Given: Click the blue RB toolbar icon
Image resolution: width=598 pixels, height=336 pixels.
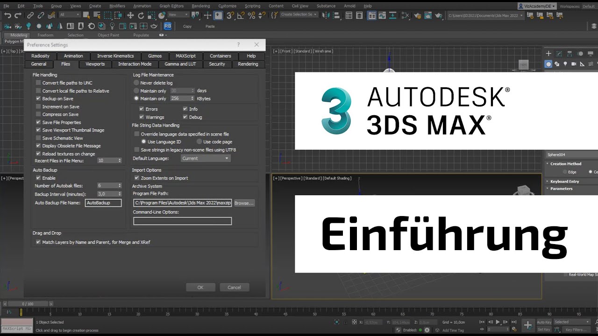Looking at the screenshot, I should pos(167,26).
